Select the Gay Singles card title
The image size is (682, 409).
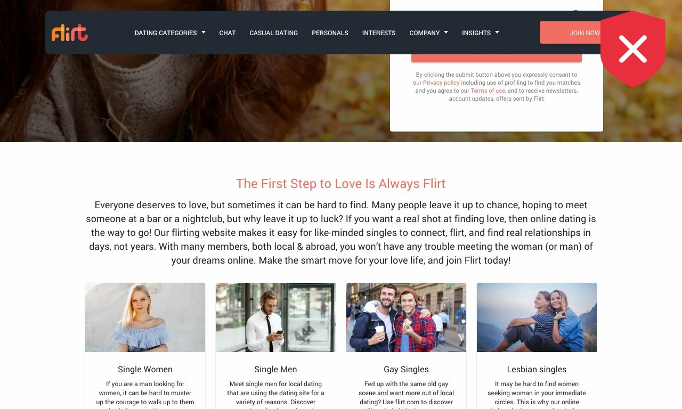coord(406,370)
